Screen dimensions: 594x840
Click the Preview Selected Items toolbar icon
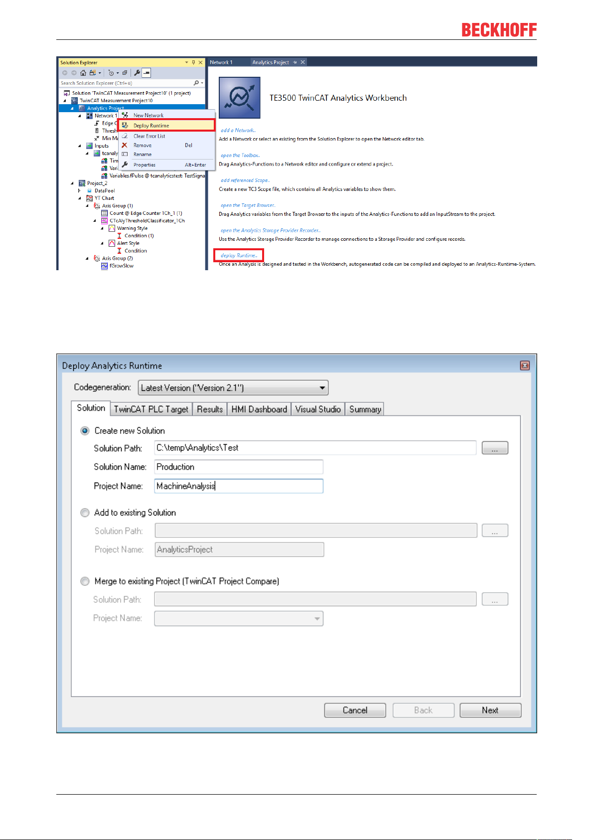click(x=146, y=73)
